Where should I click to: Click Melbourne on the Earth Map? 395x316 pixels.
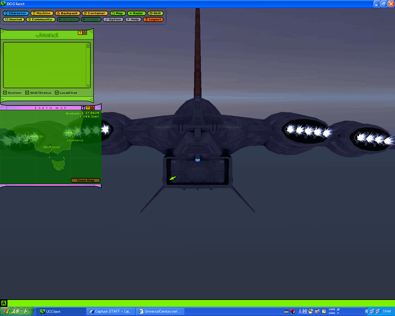(52, 147)
